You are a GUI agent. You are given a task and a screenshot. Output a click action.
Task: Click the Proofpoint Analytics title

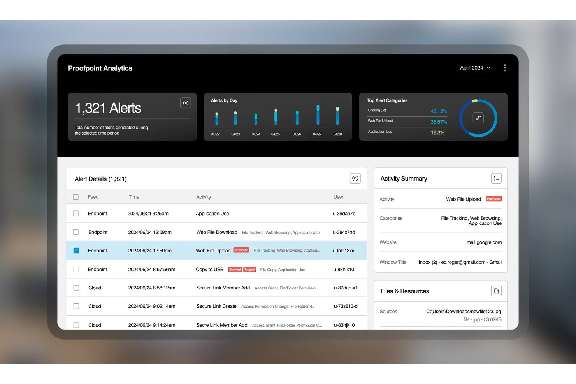click(100, 68)
